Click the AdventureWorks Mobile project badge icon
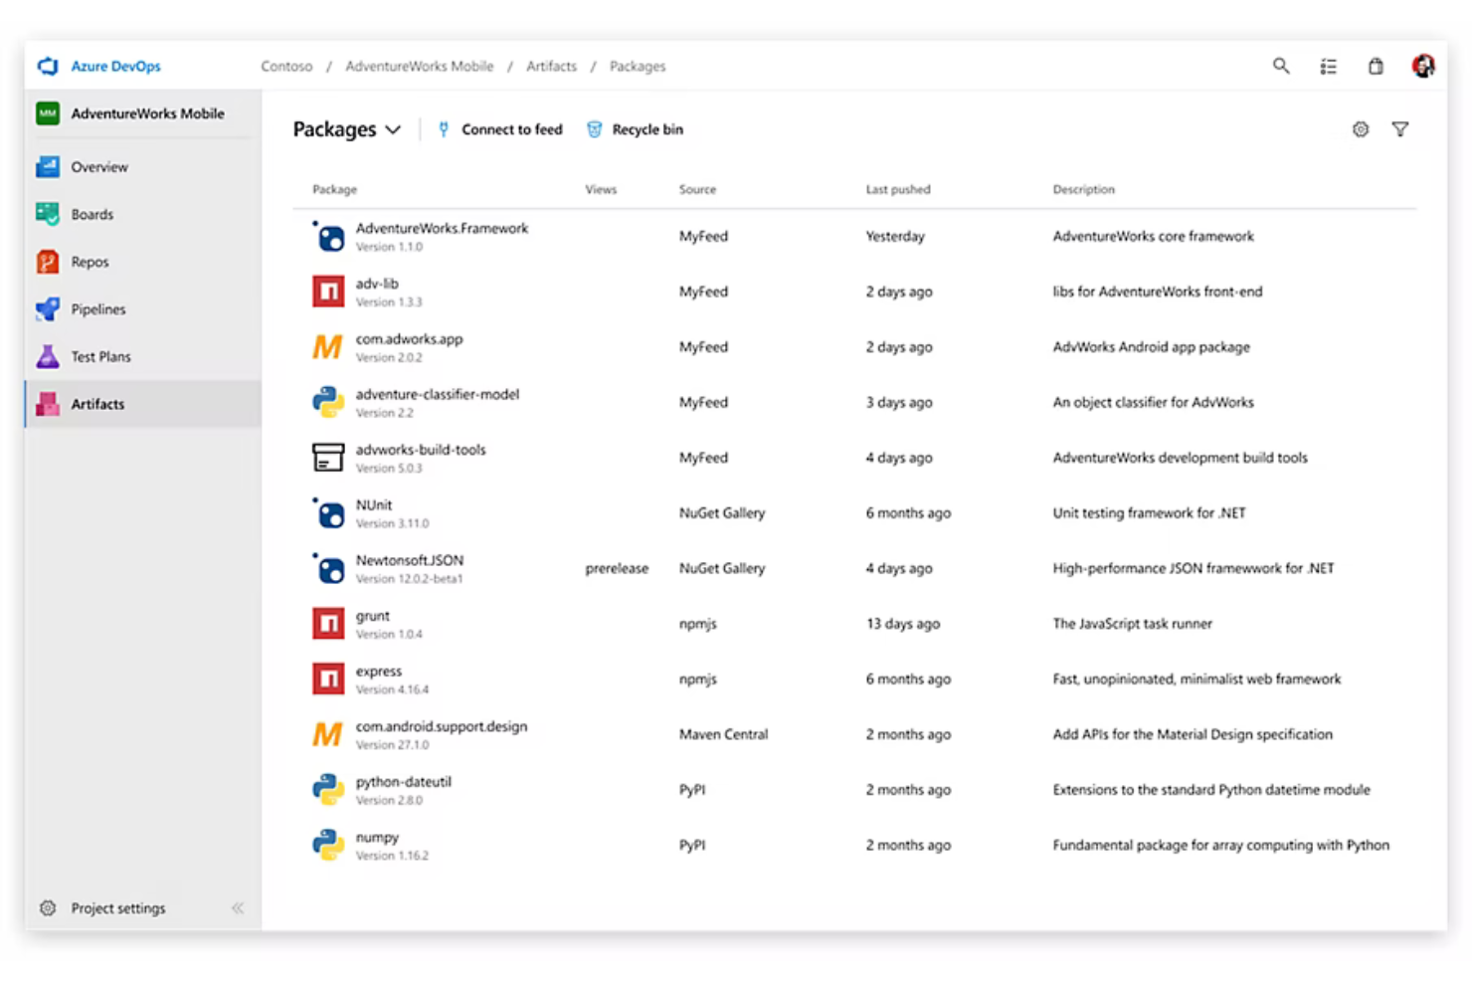The image size is (1472, 982). pos(48,113)
